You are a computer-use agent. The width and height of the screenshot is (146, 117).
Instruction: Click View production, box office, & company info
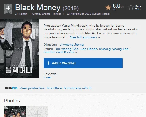point(54,88)
